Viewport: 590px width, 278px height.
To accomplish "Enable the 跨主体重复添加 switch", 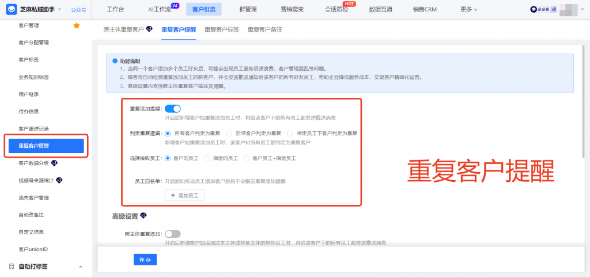I will pos(173,234).
